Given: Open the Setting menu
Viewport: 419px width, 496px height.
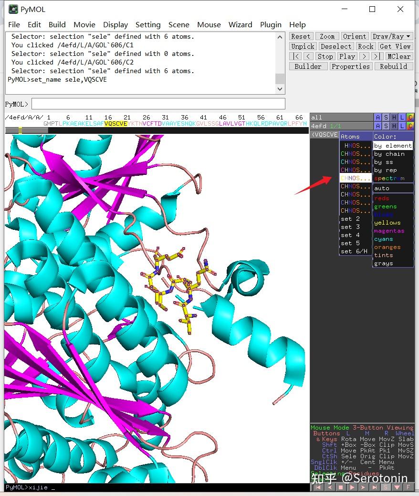Looking at the screenshot, I should click(148, 25).
